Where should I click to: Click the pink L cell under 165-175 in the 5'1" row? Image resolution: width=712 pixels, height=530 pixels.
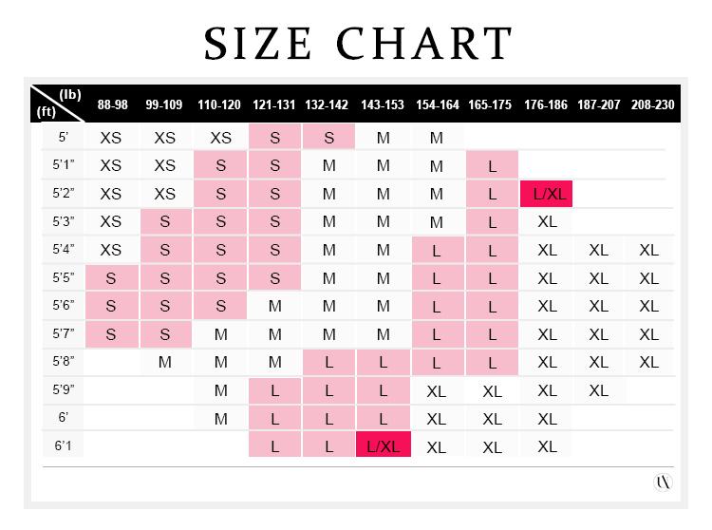click(492, 166)
